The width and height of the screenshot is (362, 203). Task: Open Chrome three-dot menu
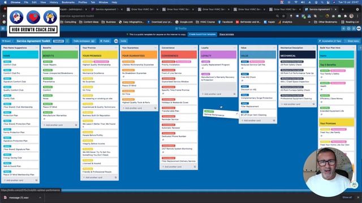[x=357, y=16]
